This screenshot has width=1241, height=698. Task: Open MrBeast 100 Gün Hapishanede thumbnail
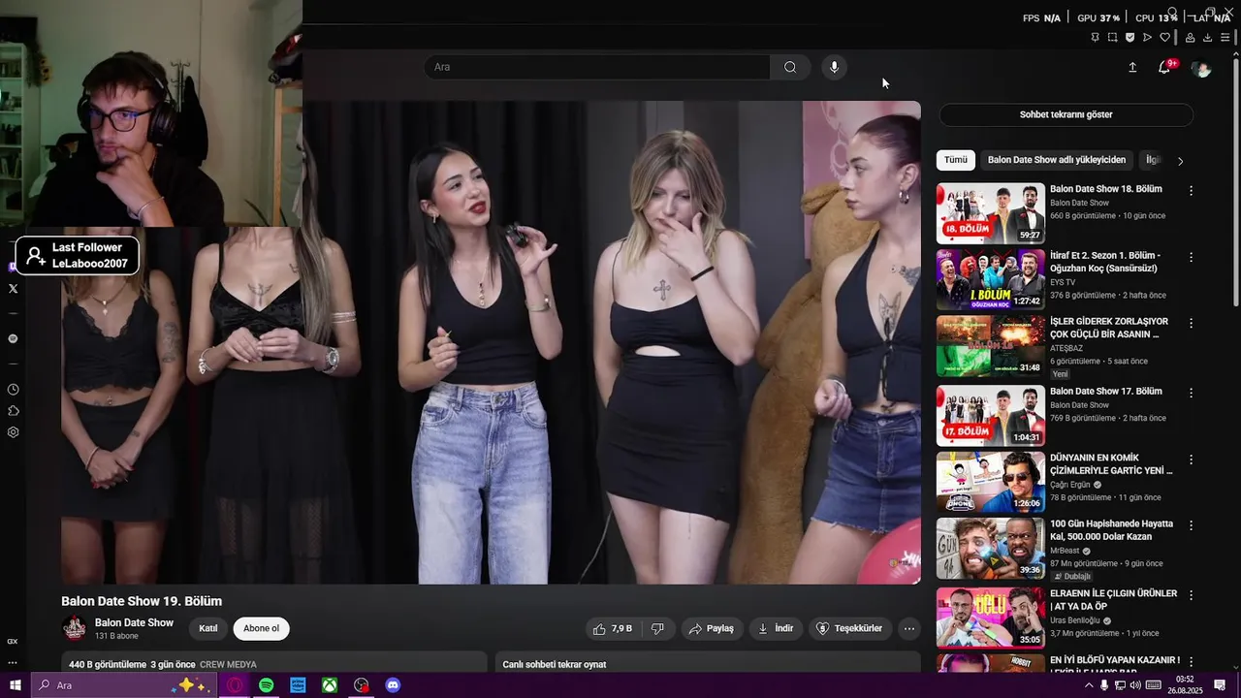click(990, 549)
